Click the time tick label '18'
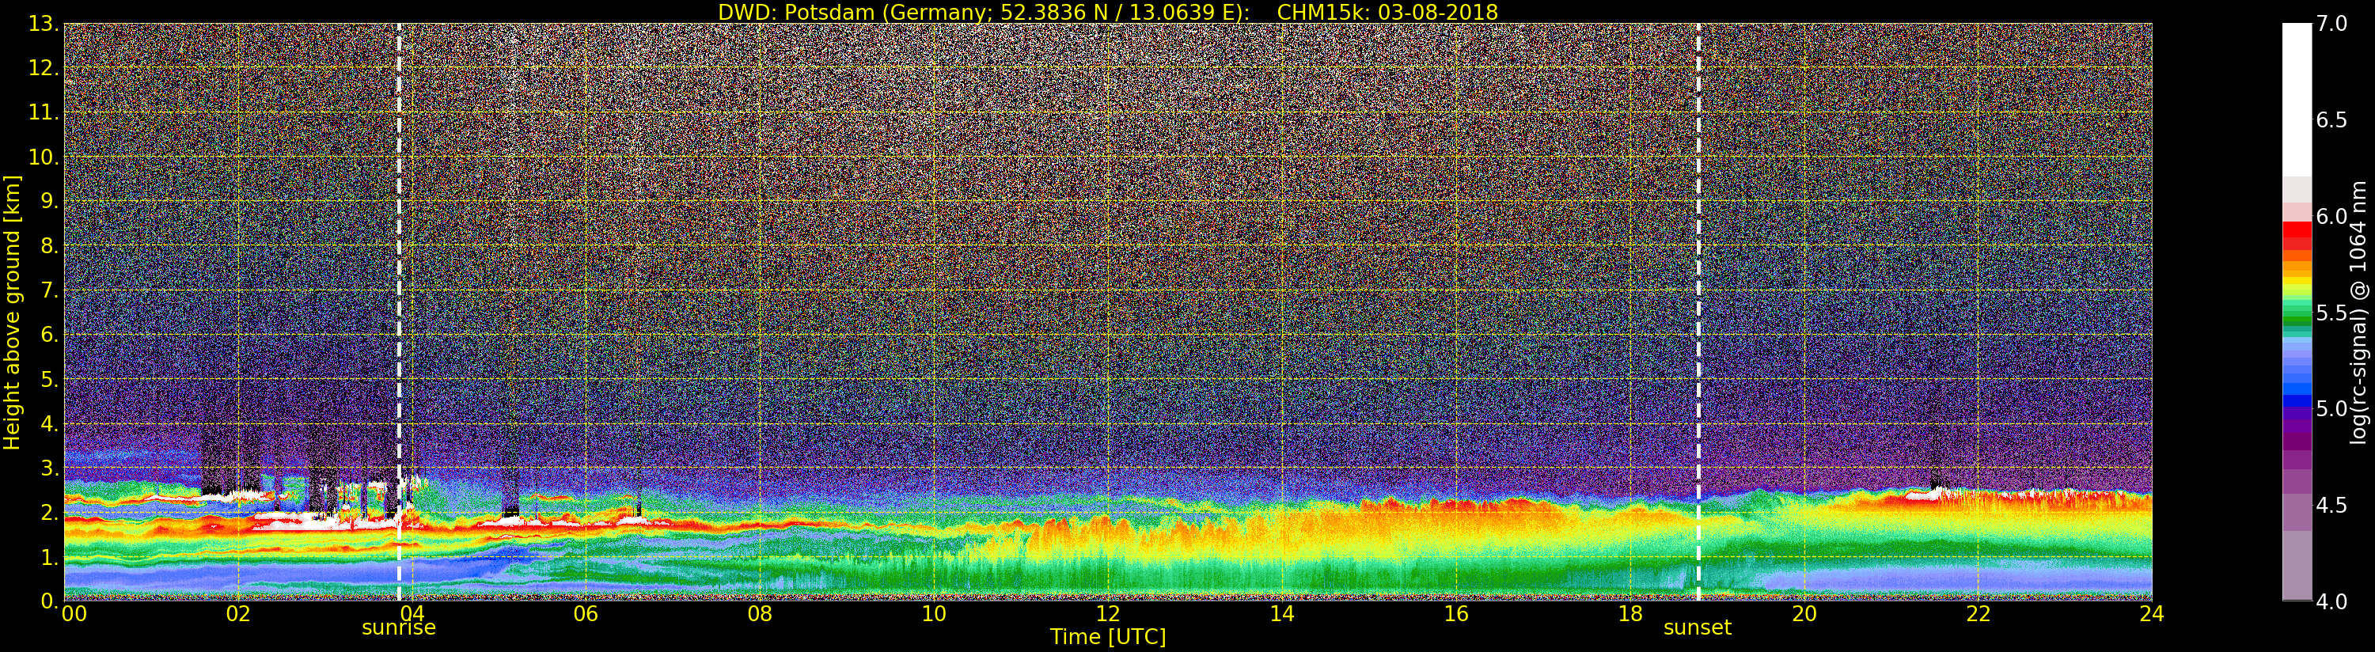The height and width of the screenshot is (652, 2375). (1630, 613)
